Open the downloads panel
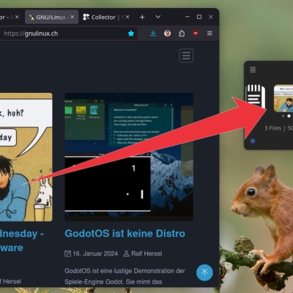The height and width of the screenshot is (293, 293). coord(153,33)
